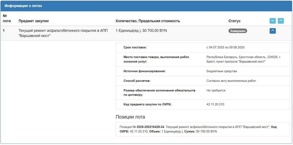Click the 'Бюджетные средства' funding source value
This screenshot has width=293, height=145.
[222, 71]
